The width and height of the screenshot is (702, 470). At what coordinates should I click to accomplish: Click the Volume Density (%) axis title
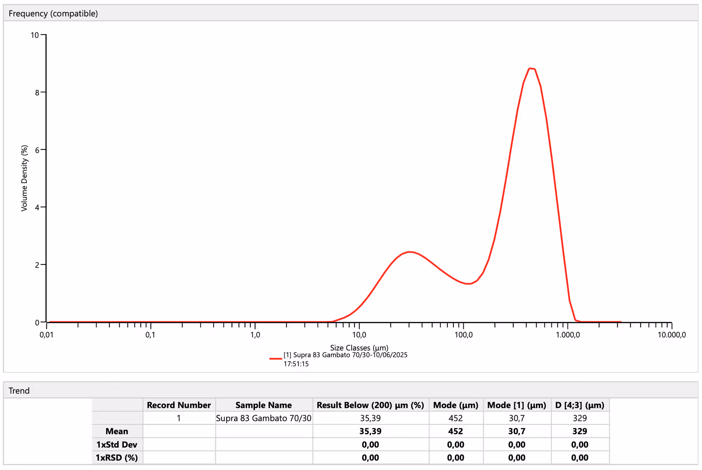(x=24, y=178)
